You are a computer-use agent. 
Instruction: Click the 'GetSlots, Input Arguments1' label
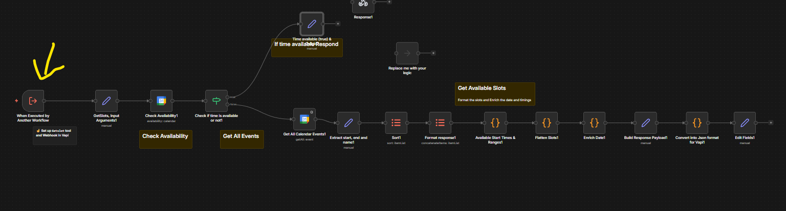pyautogui.click(x=106, y=118)
